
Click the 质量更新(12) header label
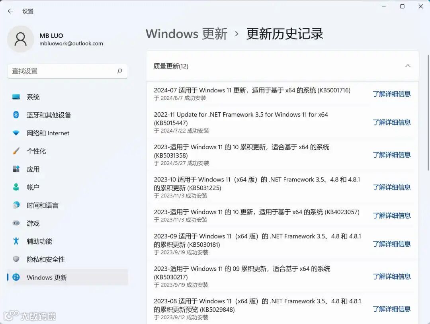pos(170,66)
